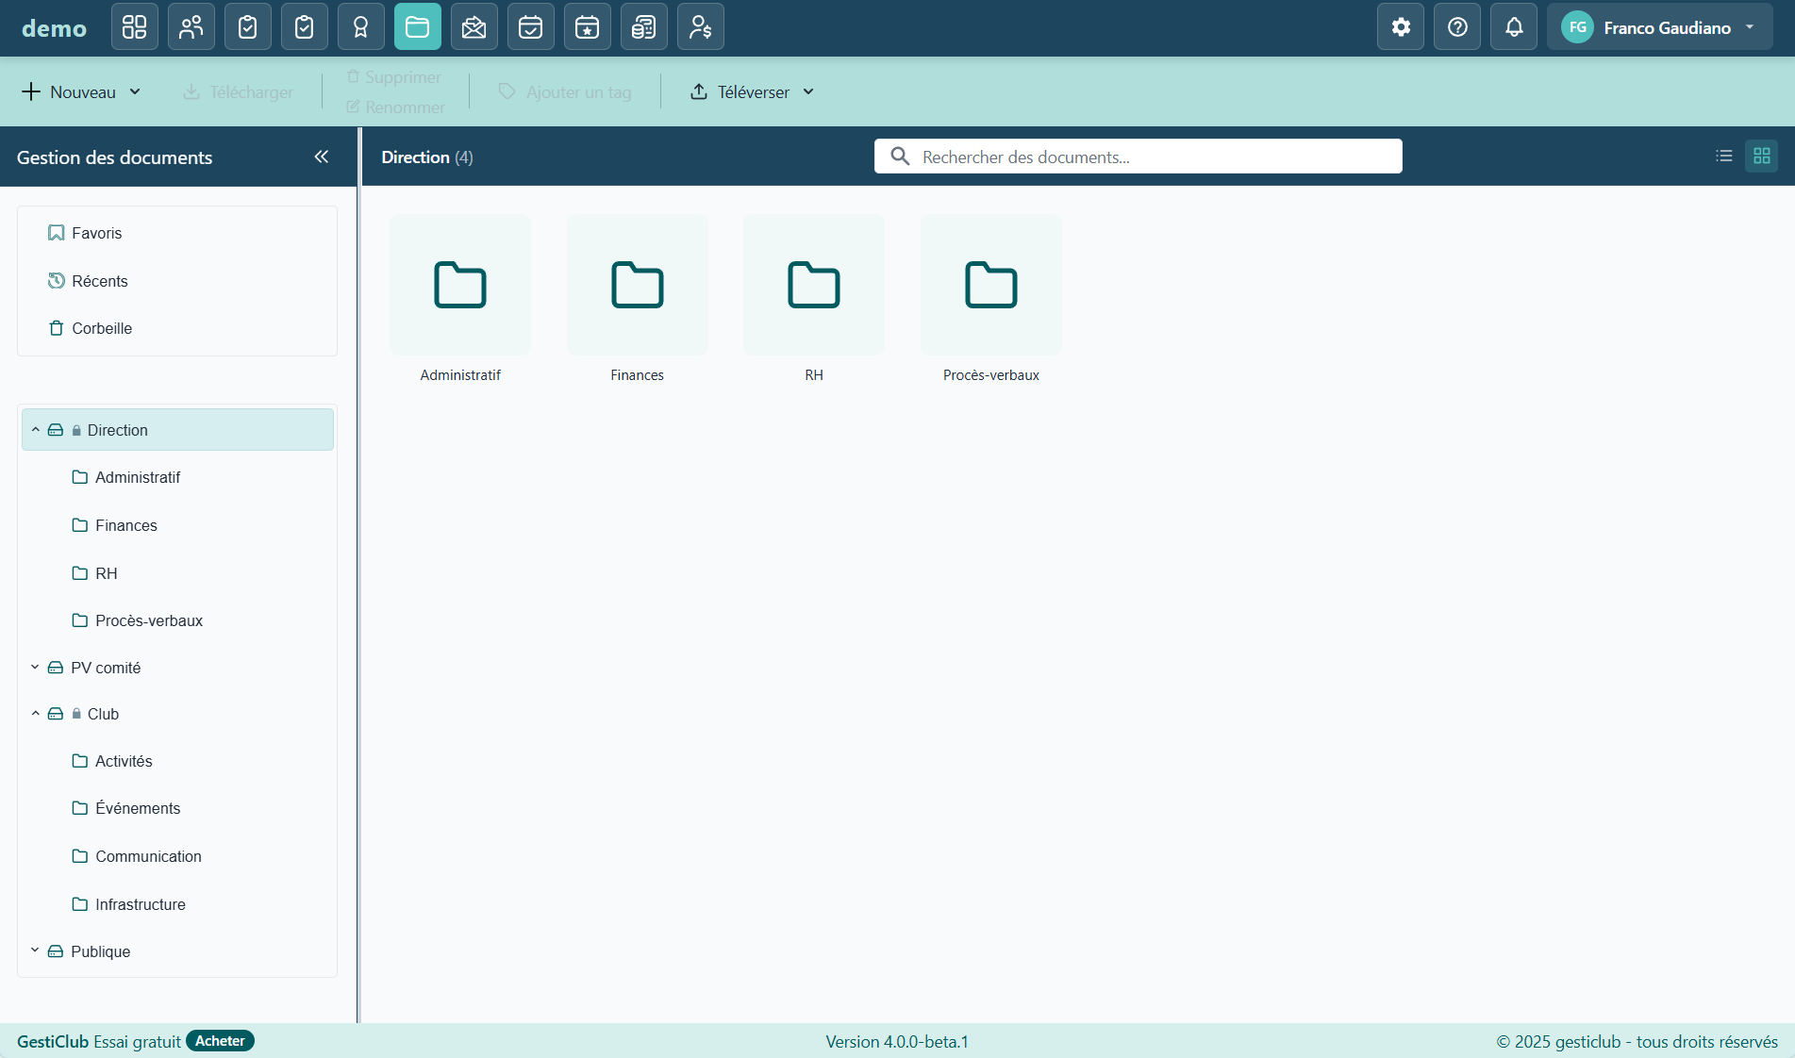Click the Renommer button
This screenshot has height=1058, width=1795.
[396, 107]
